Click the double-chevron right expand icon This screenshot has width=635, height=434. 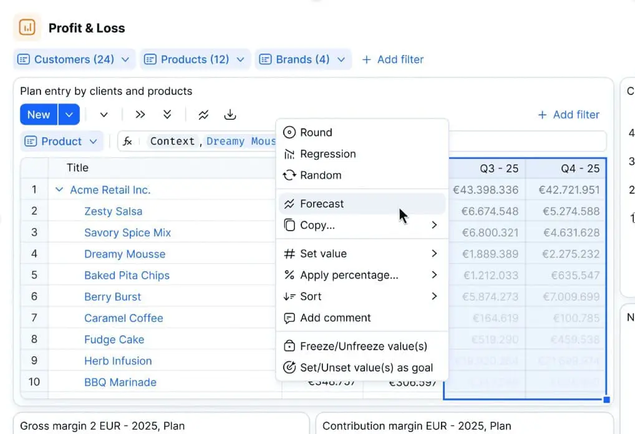click(x=140, y=115)
